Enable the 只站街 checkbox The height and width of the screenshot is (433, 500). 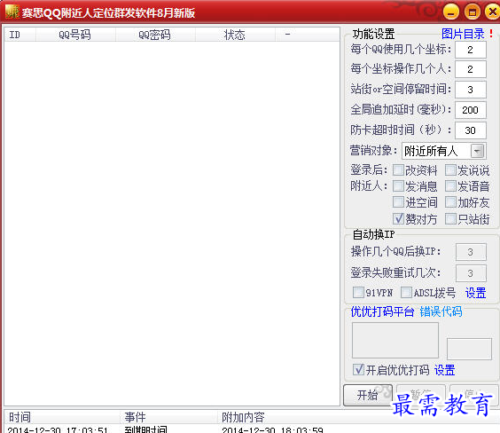[x=450, y=218]
